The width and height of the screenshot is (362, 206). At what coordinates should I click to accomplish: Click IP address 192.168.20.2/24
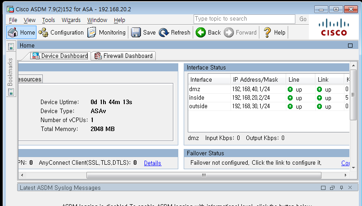coord(251,97)
